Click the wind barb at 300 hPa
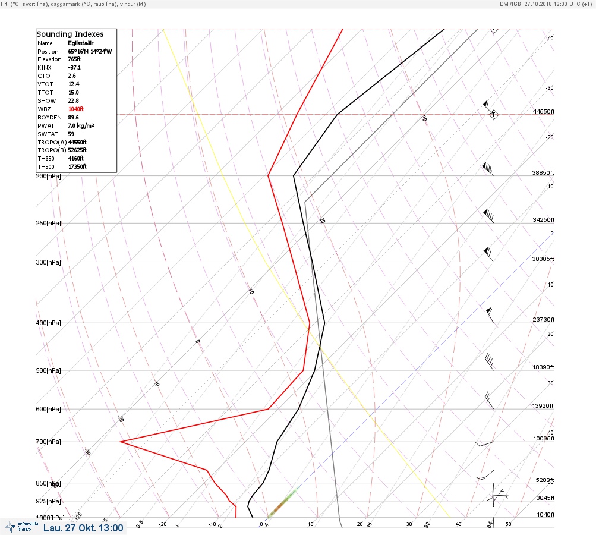 [x=488, y=255]
